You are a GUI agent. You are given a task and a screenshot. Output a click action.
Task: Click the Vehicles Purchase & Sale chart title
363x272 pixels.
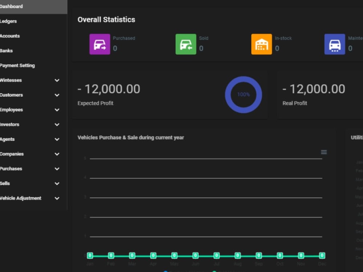click(x=131, y=137)
